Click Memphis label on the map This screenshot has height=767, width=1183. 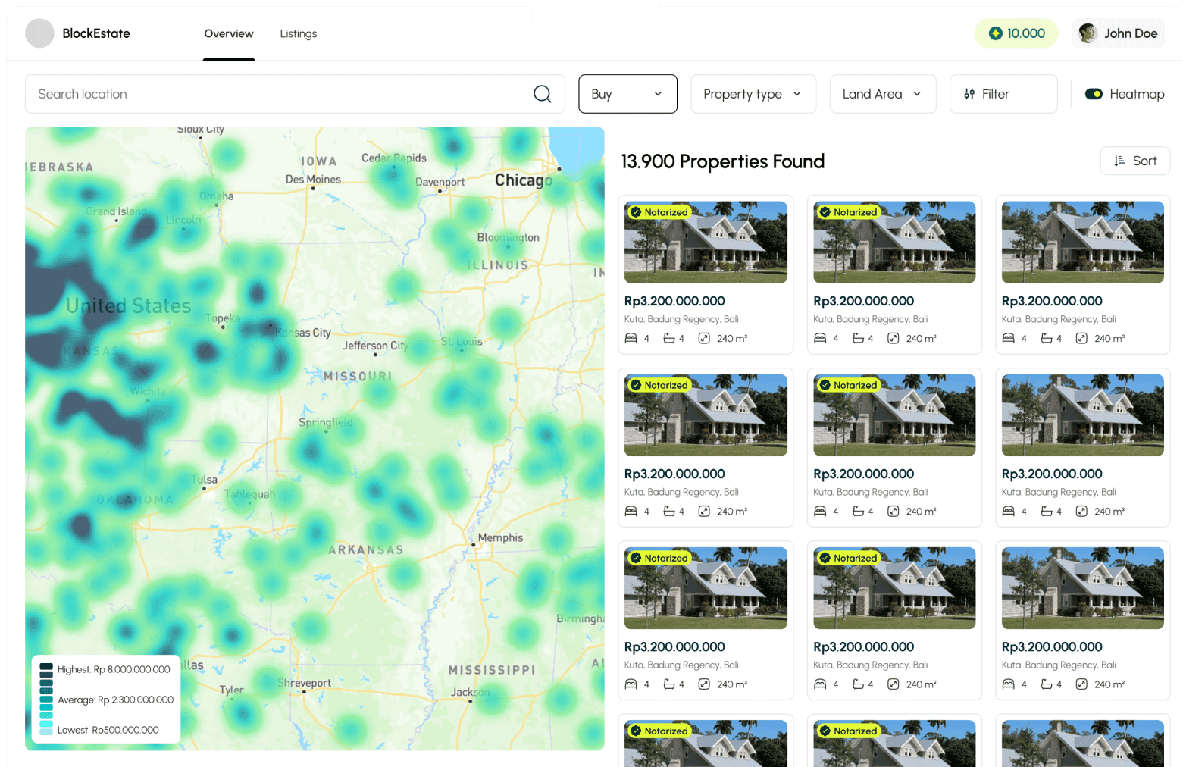pos(500,537)
